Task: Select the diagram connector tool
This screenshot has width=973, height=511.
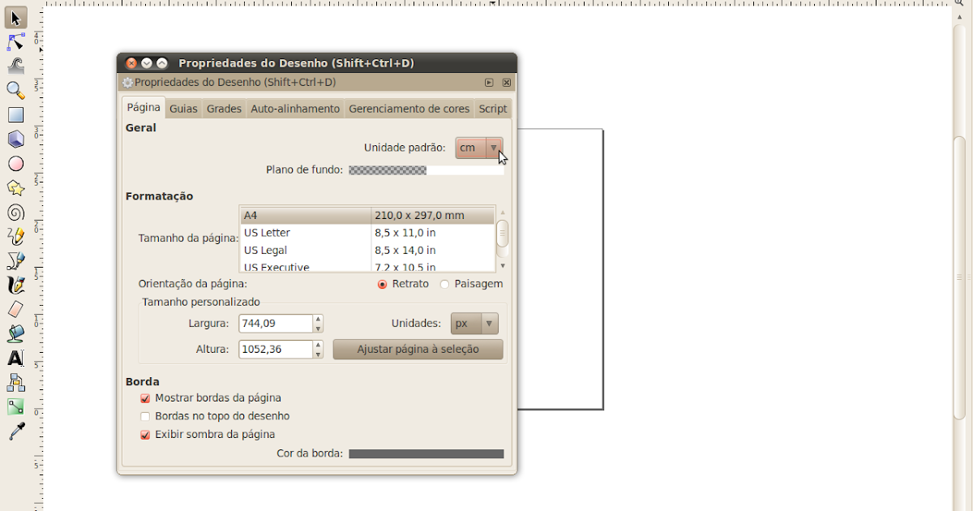Action: tap(15, 383)
